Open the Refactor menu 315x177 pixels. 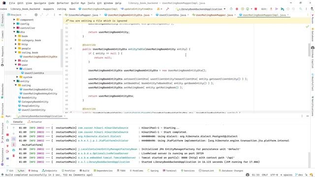coord(63,3)
